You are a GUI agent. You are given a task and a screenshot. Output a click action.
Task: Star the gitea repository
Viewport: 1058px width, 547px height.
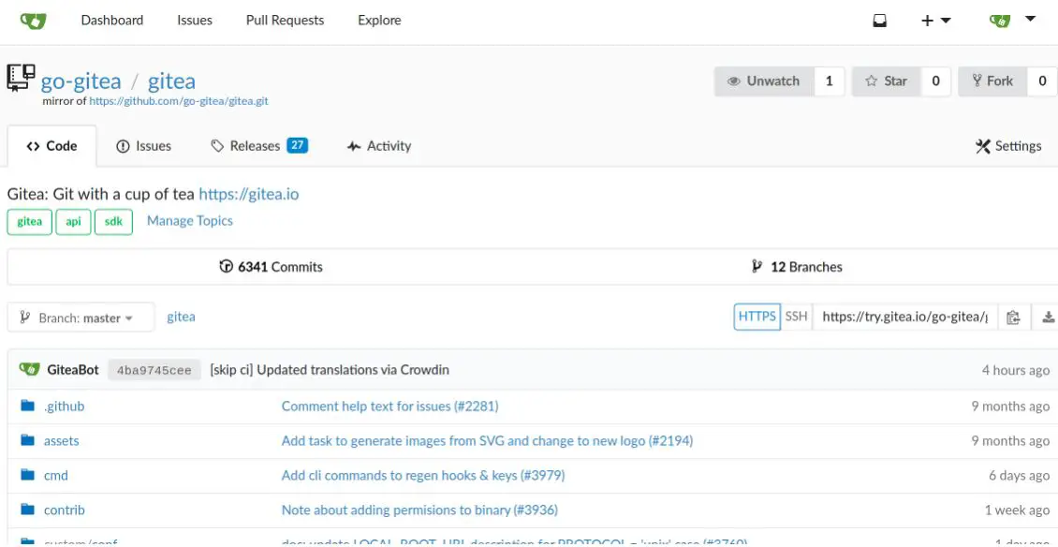pyautogui.click(x=887, y=81)
